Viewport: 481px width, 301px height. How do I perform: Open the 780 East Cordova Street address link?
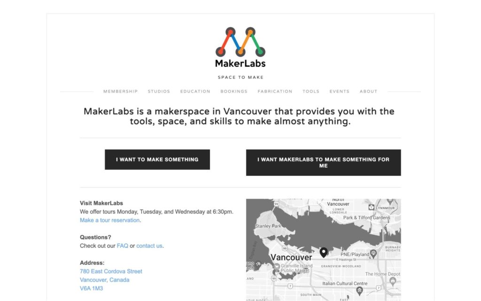click(111, 271)
